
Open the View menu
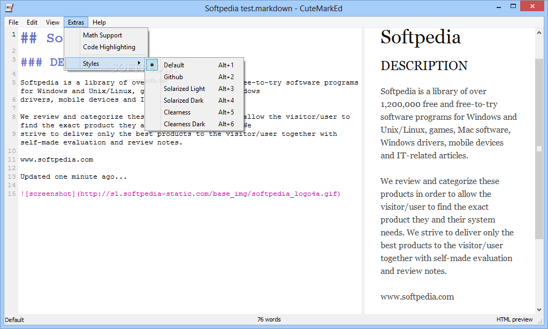pyautogui.click(x=52, y=22)
